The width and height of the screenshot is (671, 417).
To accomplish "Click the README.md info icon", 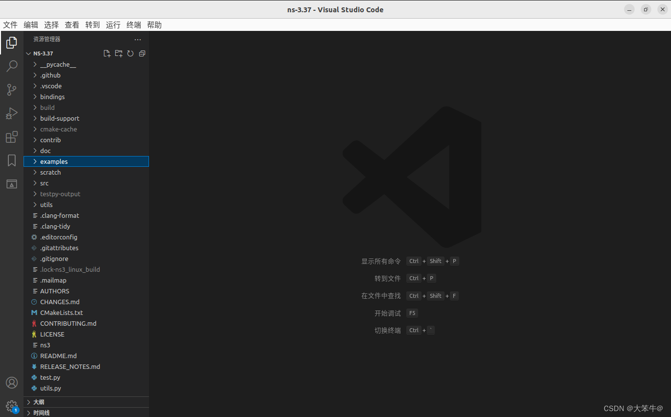I will [34, 356].
